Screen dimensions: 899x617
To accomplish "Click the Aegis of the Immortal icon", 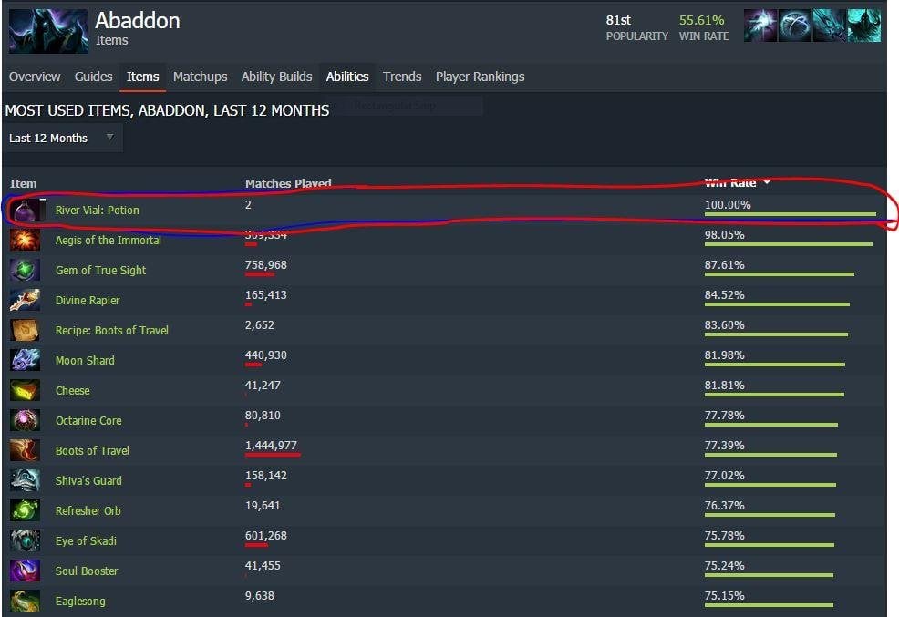I will click(x=26, y=240).
